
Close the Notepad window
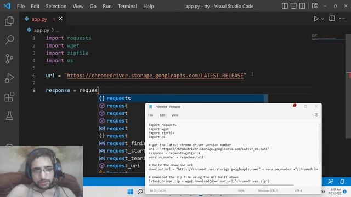pos(316,106)
